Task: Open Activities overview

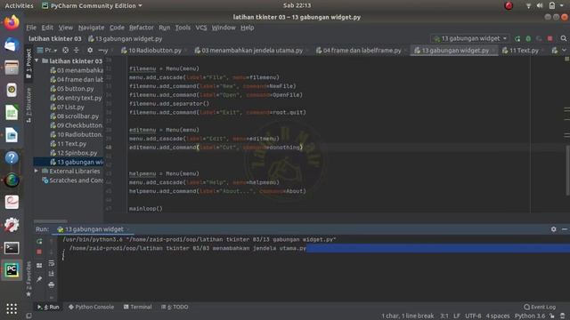Action: click(x=19, y=5)
